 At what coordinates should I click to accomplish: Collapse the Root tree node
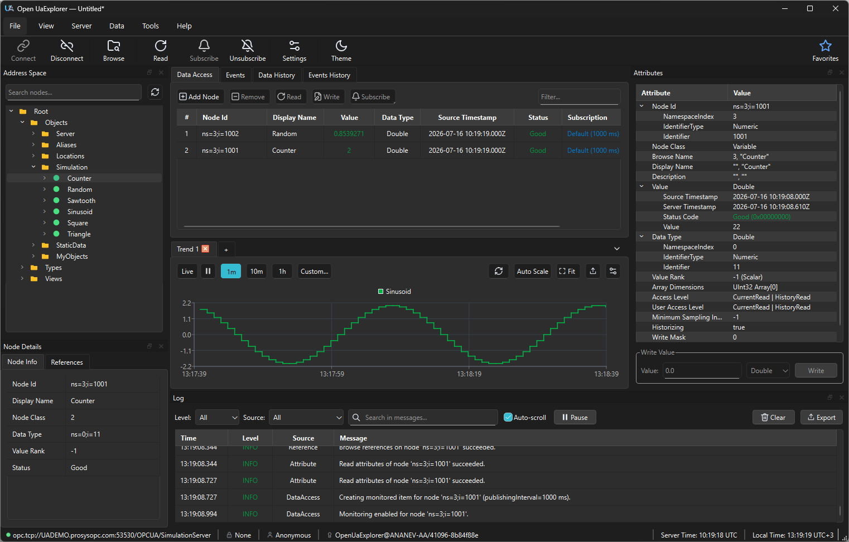point(11,111)
